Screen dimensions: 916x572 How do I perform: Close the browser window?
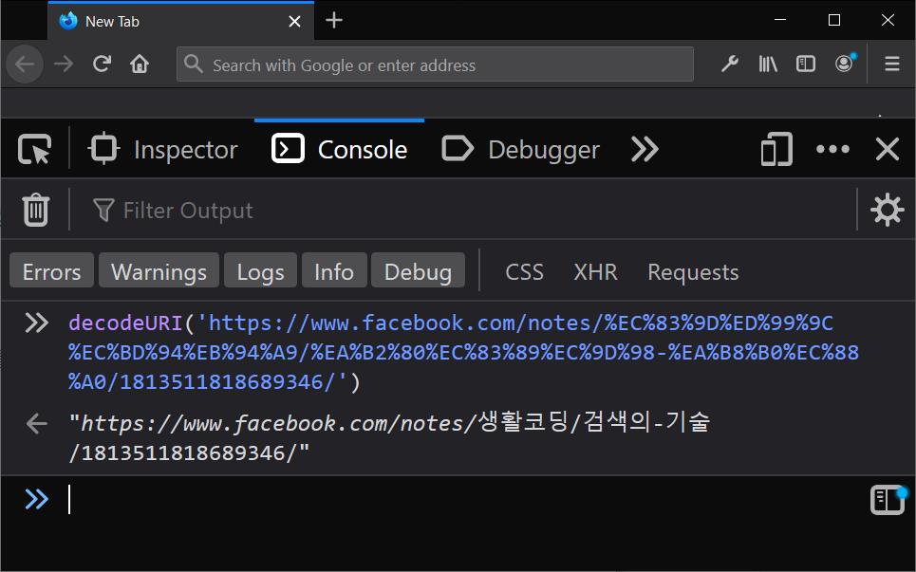click(888, 20)
